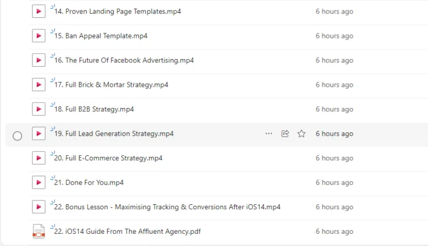The image size is (428, 246).
Task: Open 19. Full Lead Generation Strategy.mp4
Action: [114, 134]
